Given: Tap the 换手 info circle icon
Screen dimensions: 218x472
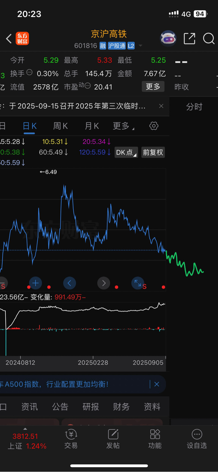Looking at the screenshot, I should pyautogui.click(x=30, y=72).
